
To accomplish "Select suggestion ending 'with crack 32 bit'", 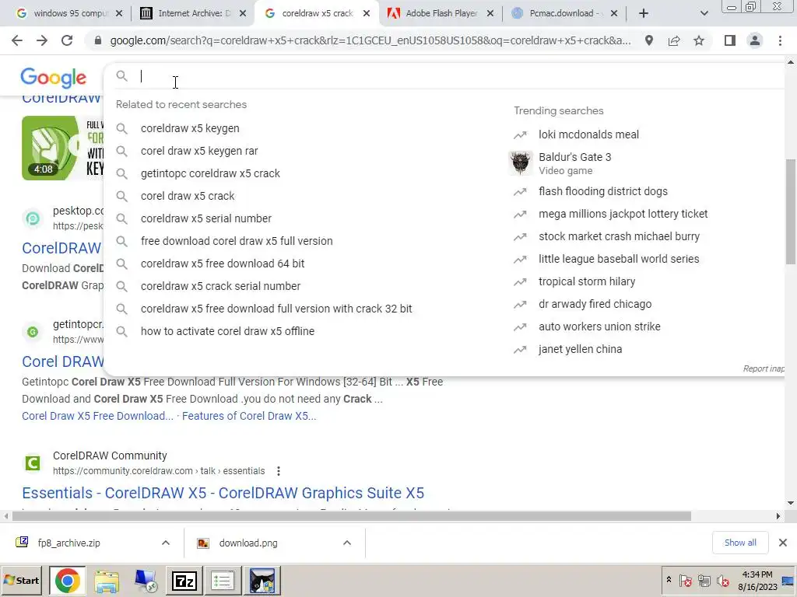I will (276, 309).
